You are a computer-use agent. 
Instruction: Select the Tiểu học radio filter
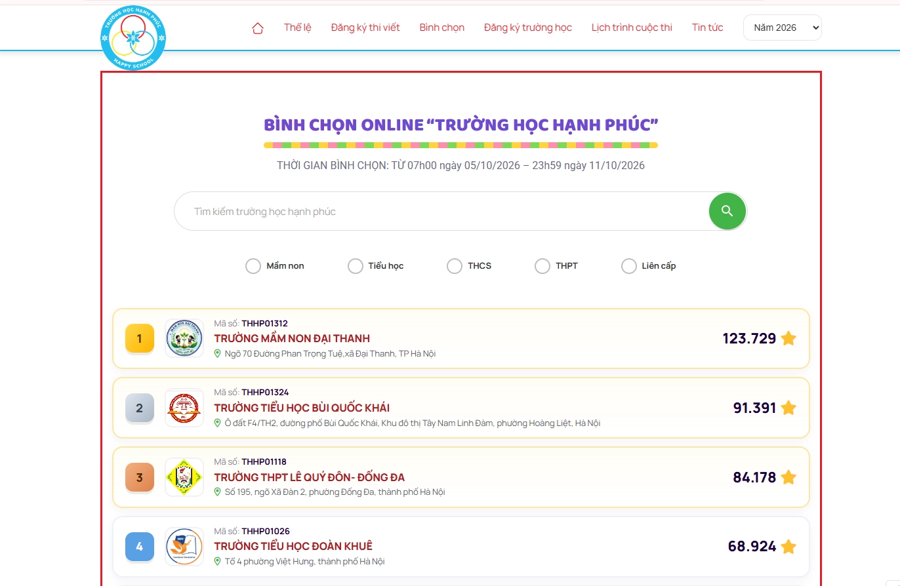pyautogui.click(x=356, y=266)
